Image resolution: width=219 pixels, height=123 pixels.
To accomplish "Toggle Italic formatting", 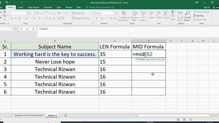I will tap(16, 18).
